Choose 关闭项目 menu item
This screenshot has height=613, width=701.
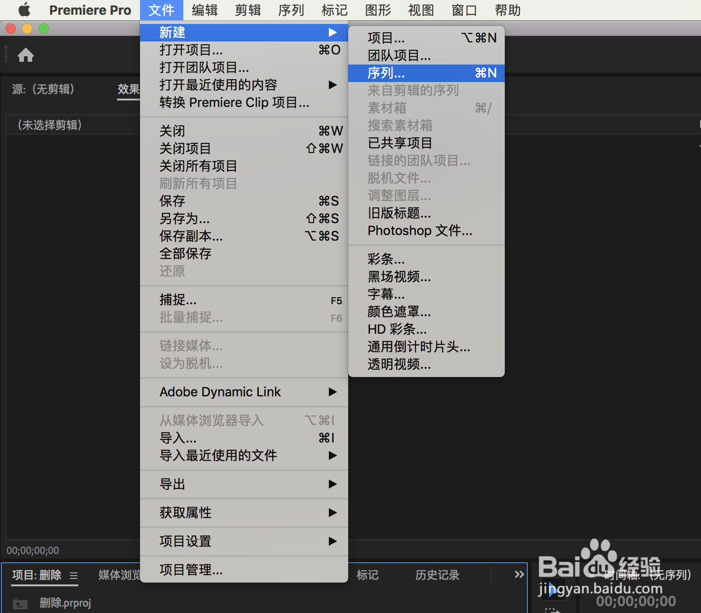(x=244, y=148)
